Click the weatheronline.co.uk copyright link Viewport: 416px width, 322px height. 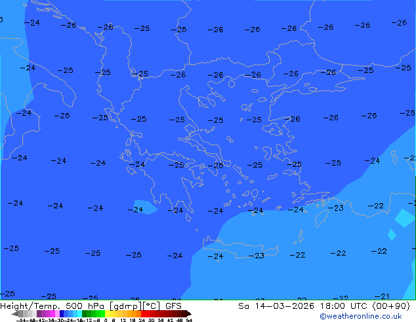click(x=361, y=316)
